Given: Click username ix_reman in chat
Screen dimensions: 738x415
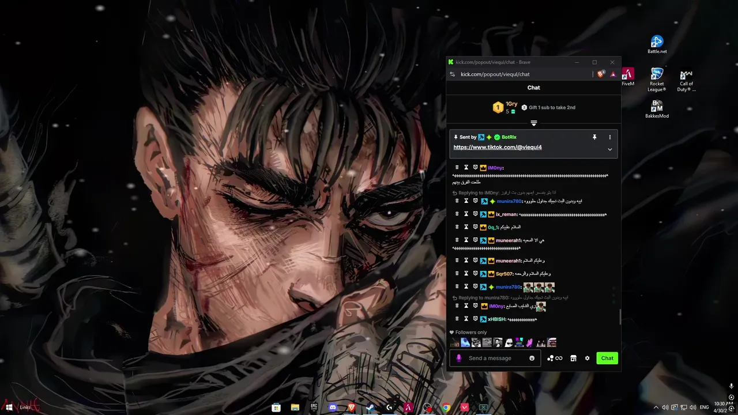Looking at the screenshot, I should [x=506, y=214].
